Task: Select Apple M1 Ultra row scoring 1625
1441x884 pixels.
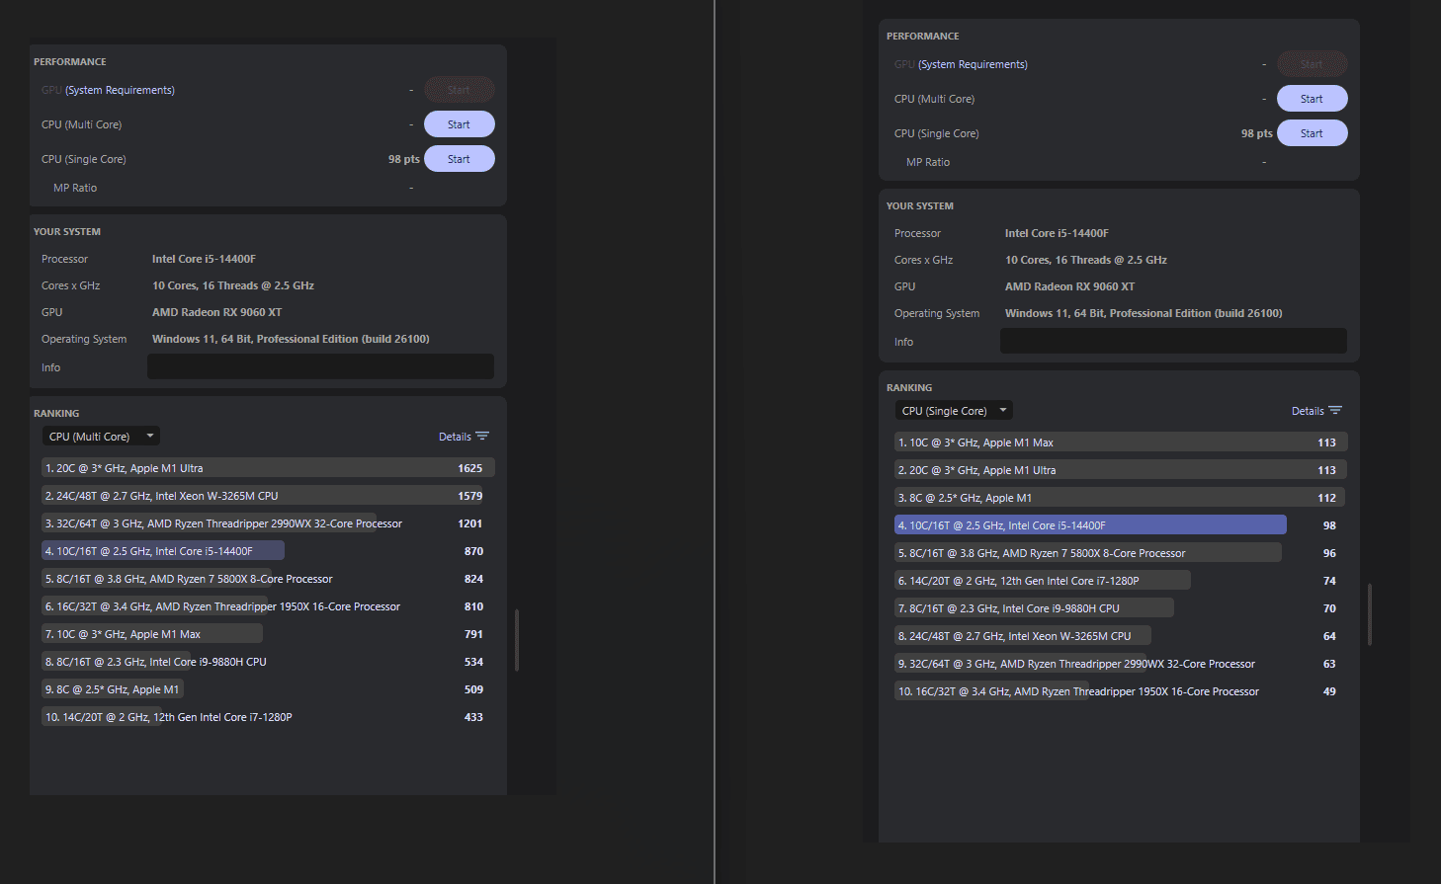Action: tap(268, 468)
